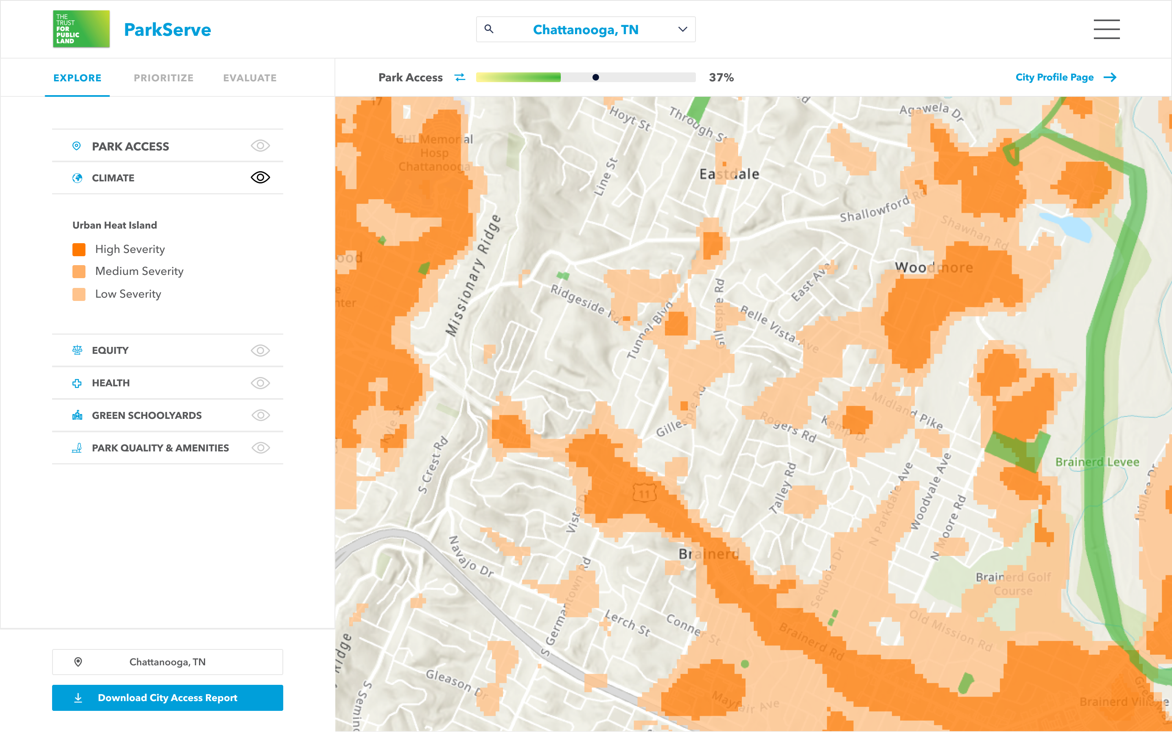Expand the Health section
Screen dimensions: 1172x732
pyautogui.click(x=111, y=383)
